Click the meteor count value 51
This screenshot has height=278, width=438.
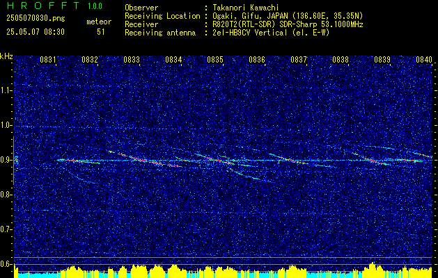[x=101, y=32]
